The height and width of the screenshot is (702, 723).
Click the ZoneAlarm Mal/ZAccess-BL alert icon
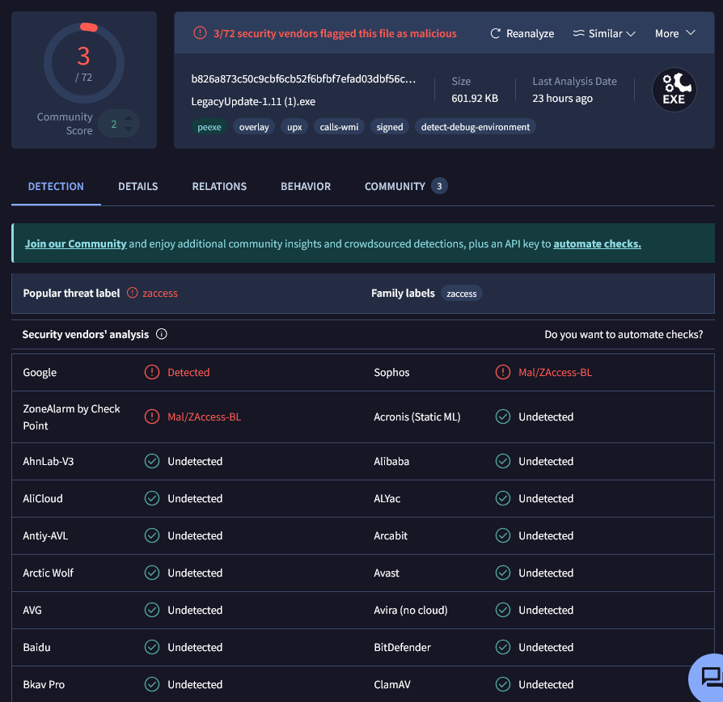152,417
